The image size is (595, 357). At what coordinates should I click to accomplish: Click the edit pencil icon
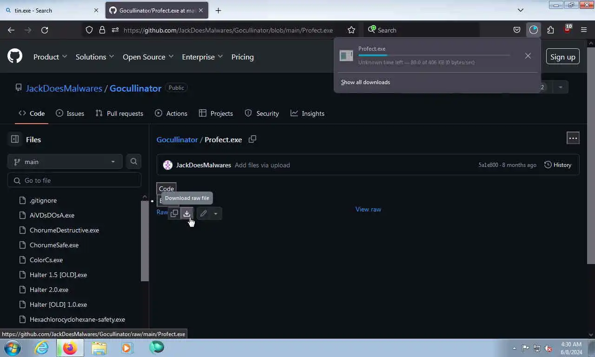(203, 213)
